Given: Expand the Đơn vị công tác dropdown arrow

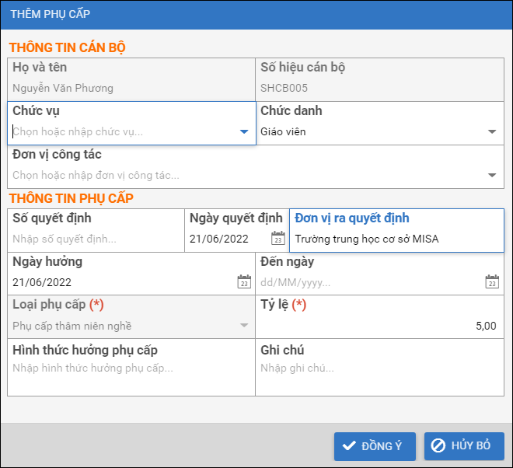Looking at the screenshot, I should click(492, 176).
